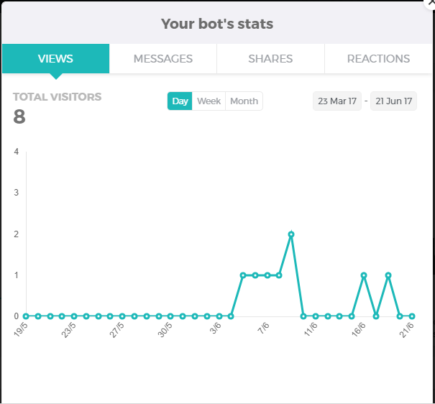Click the 3/6 data point at zero

[219, 316]
